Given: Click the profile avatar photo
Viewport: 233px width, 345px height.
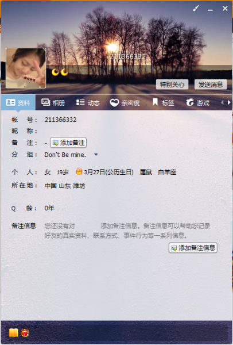Looking at the screenshot, I should click(26, 68).
